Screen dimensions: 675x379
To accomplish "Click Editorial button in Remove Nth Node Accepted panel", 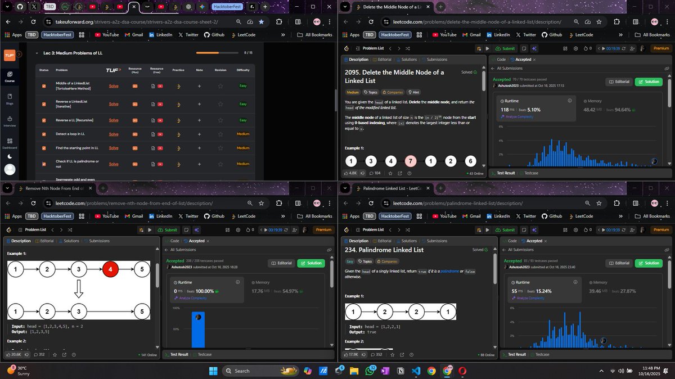I will [281, 263].
